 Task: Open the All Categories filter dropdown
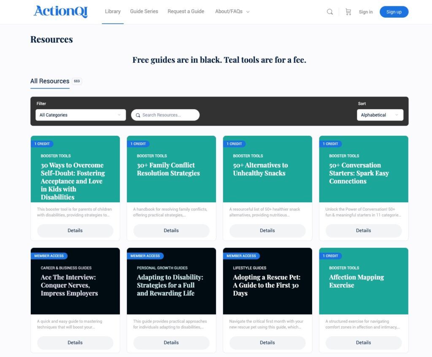(x=80, y=115)
